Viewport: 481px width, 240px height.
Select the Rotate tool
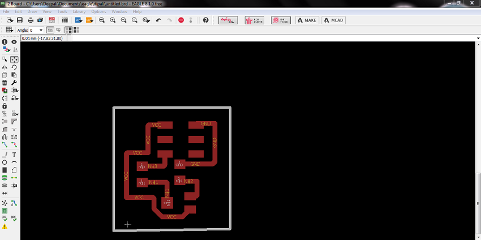point(14,67)
